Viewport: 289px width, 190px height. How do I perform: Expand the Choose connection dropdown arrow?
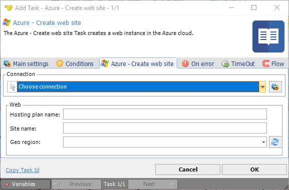tap(262, 86)
